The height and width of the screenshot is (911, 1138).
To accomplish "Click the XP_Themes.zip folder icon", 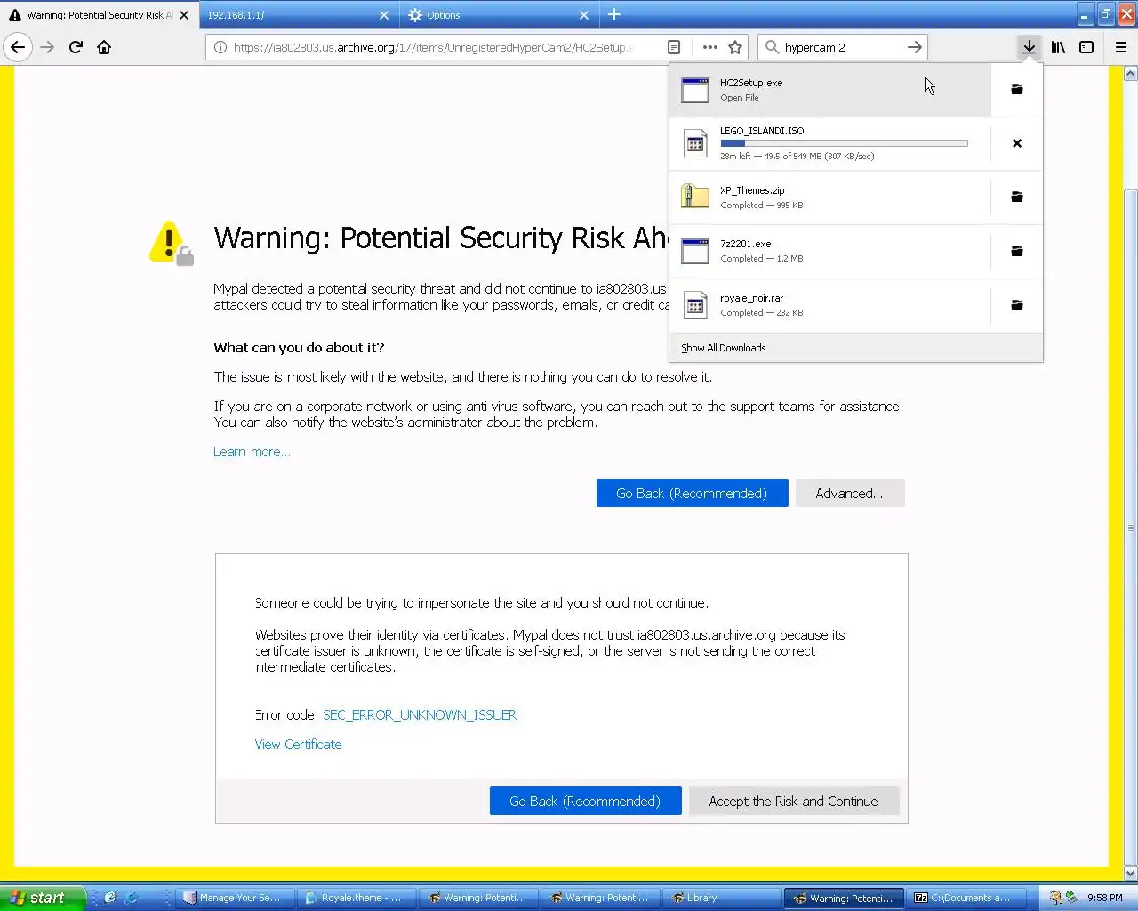I will (695, 196).
